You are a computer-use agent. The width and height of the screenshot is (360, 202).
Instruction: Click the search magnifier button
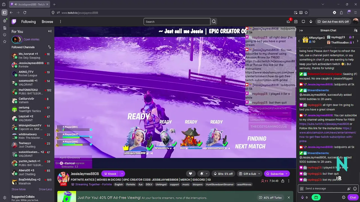pyautogui.click(x=214, y=22)
